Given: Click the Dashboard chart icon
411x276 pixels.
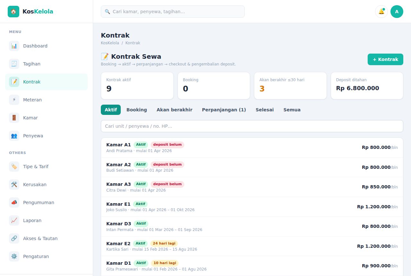Looking at the screenshot, I should pos(14,46).
